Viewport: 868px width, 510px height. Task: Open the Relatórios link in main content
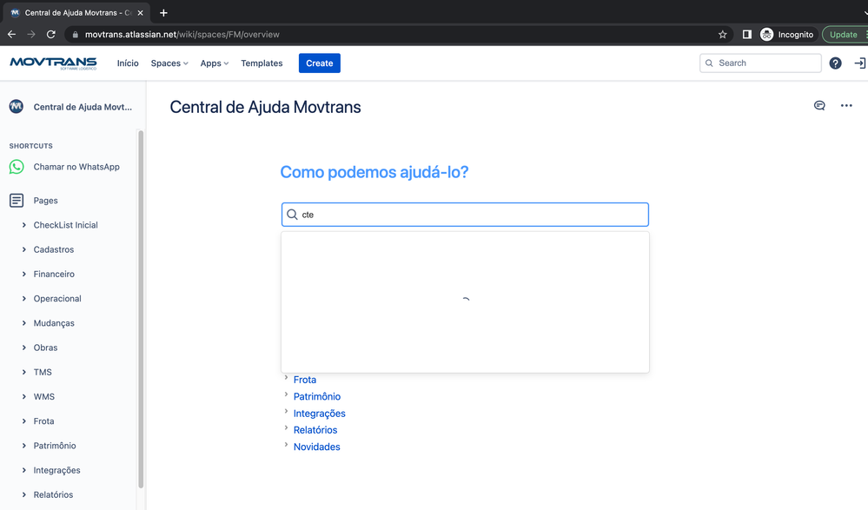[315, 430]
